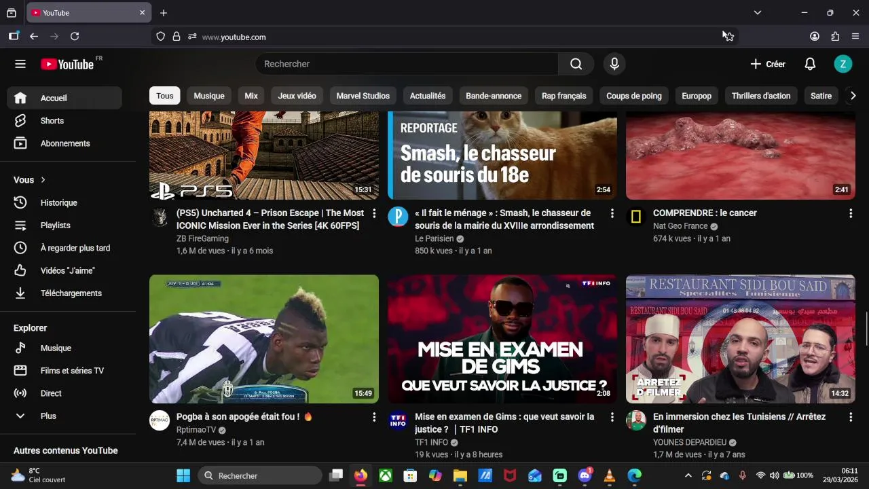The image size is (869, 489).
Task: Select the Rap français filter chip
Action: (x=564, y=96)
